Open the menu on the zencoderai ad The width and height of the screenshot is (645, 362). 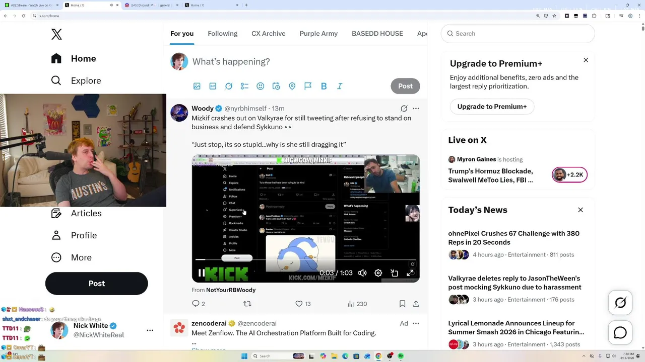[x=416, y=323]
